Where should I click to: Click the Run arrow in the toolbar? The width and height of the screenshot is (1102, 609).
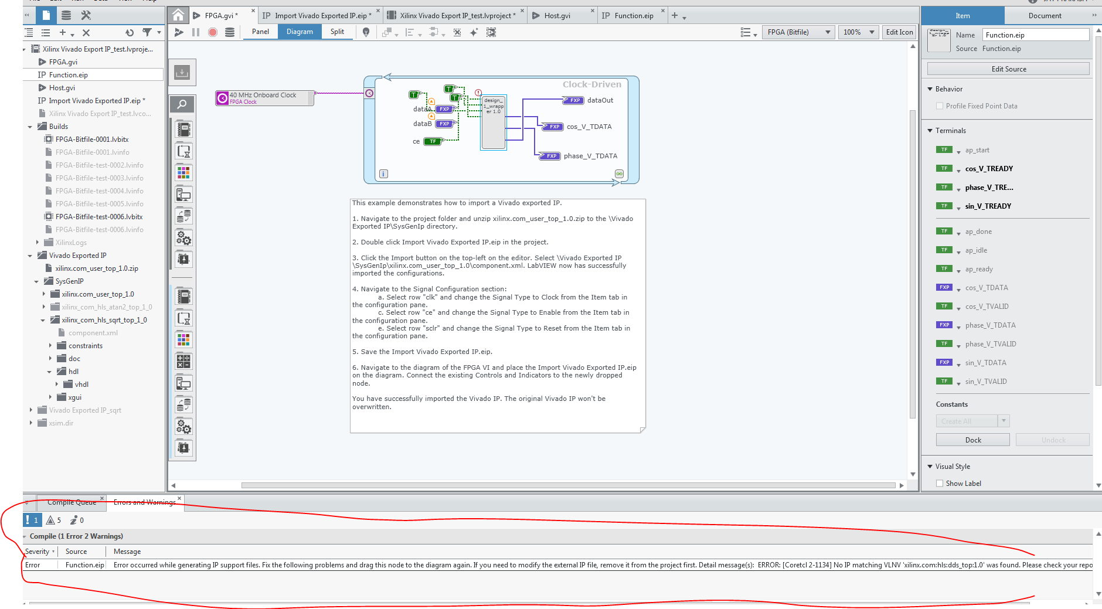179,32
